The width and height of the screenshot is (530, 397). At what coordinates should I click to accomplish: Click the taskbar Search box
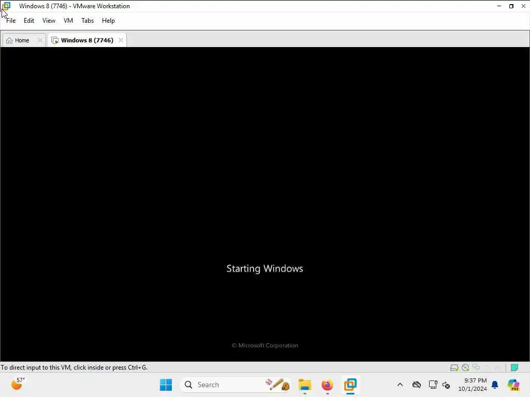click(x=236, y=385)
